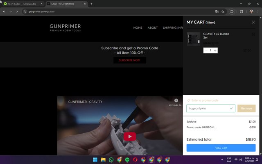Screen dimensions: 262x164
Task: Click the Estimated total $18.90 amount
Action: (251, 139)
